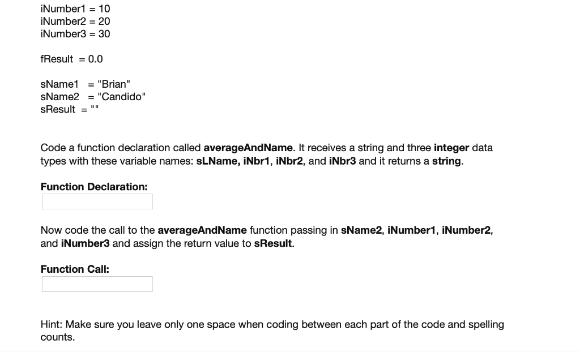The image size is (580, 352).
Task: Click the Function Declaration input box
Action: [97, 201]
